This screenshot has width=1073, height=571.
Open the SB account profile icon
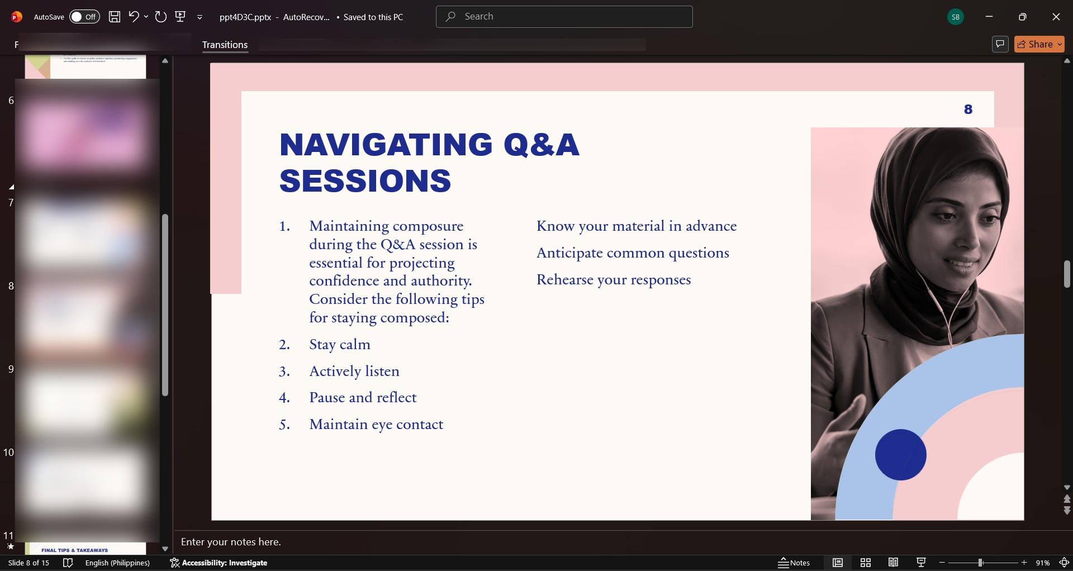[956, 17]
